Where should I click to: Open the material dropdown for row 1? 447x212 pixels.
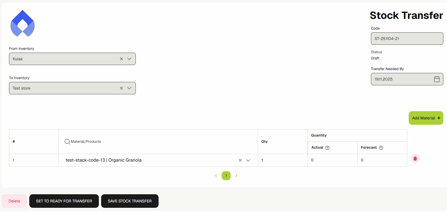point(248,160)
